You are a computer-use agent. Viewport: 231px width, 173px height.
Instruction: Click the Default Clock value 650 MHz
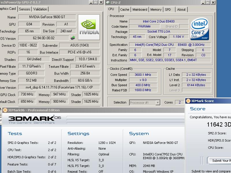tap(27, 101)
